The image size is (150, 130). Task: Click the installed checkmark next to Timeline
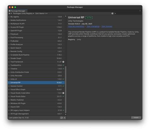pyautogui.click(x=63, y=69)
